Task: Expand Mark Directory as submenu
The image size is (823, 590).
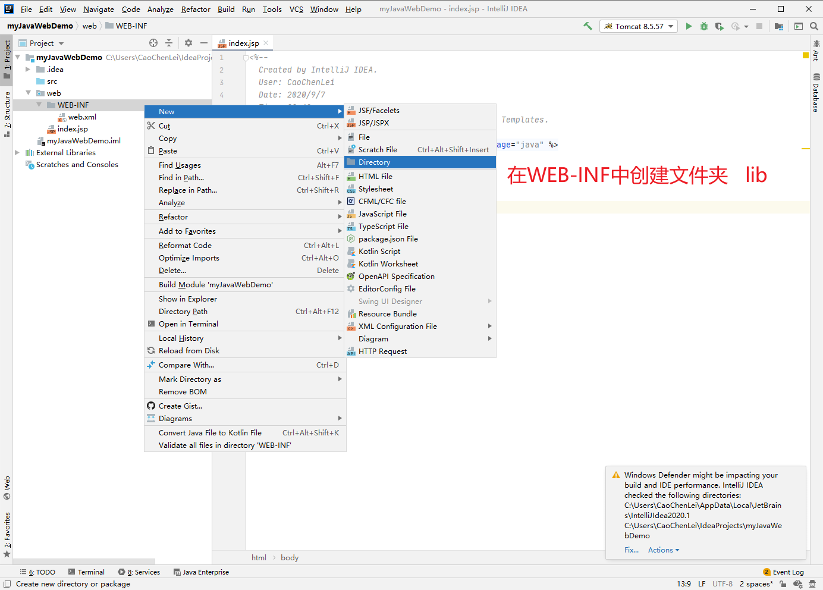Action: coord(245,379)
